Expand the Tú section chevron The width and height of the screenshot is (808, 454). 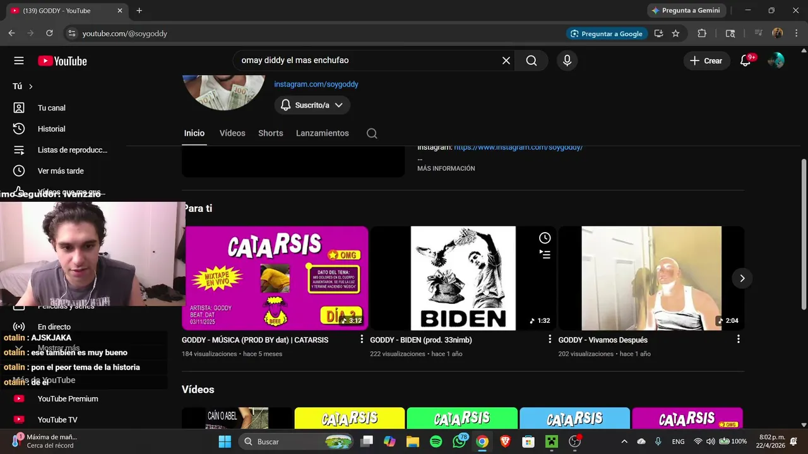point(30,86)
